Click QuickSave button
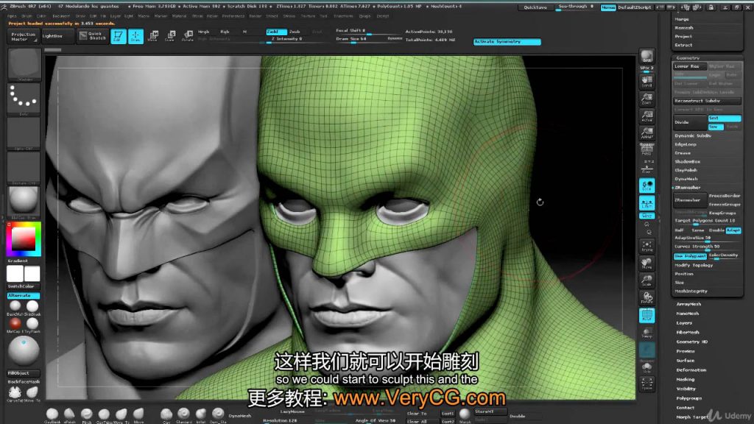Viewport: 754px width, 424px height. (x=535, y=7)
